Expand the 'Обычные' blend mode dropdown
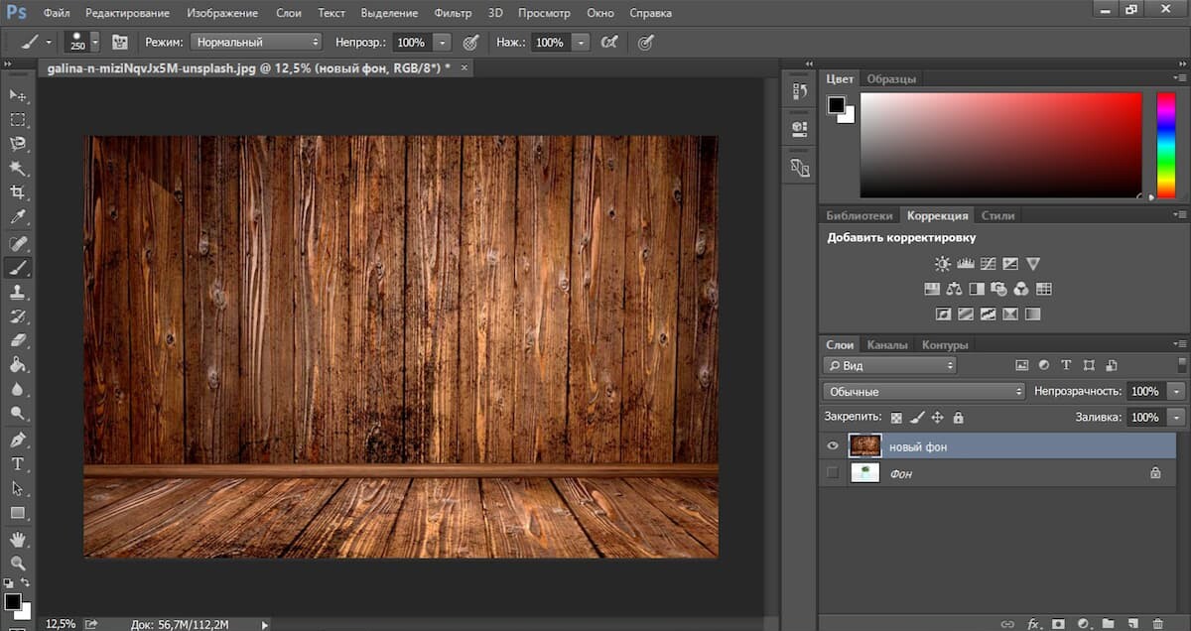The height and width of the screenshot is (631, 1191). [x=923, y=392]
